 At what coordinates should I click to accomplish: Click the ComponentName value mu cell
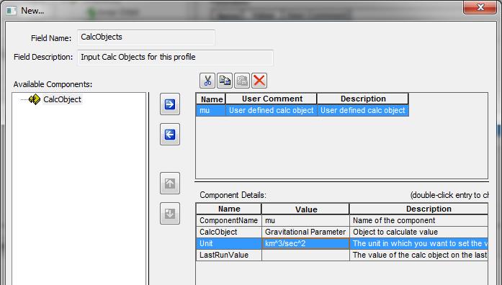306,220
